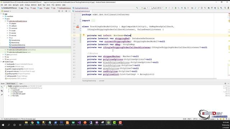This screenshot has width=230, height=129.
Task: Click the Android Studio taskbar icon
Action: coord(109,123)
